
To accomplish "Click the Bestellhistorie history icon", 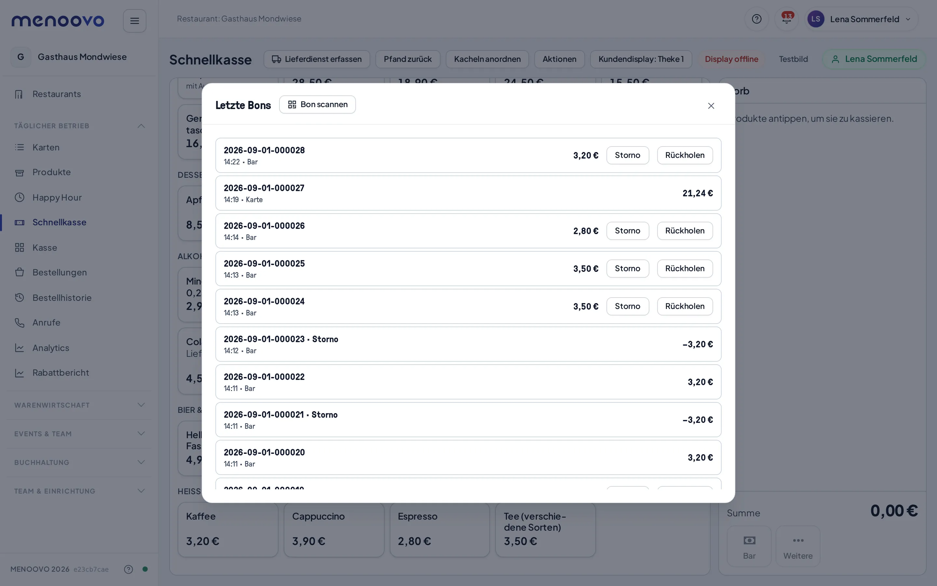I will point(20,297).
